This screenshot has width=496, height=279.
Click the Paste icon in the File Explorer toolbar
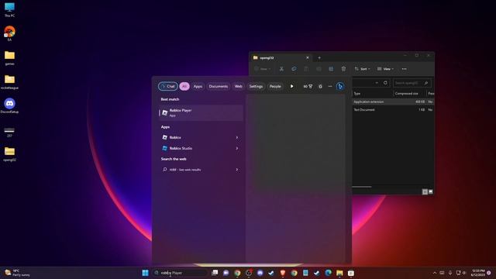point(306,69)
